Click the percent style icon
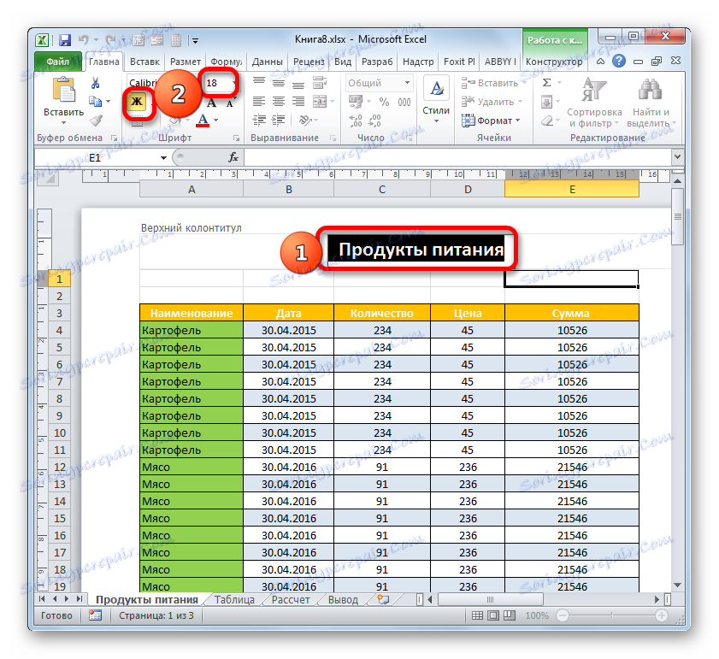 (x=384, y=102)
